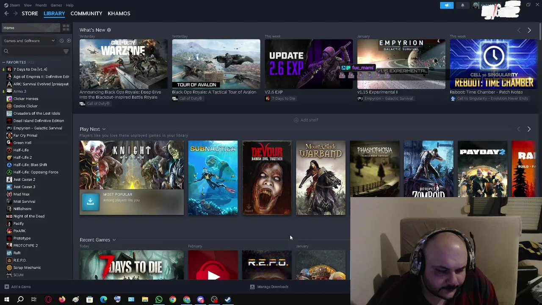This screenshot has height=305, width=542.
Task: Open the Update 2.6 EXP news card
Action: tap(308, 64)
